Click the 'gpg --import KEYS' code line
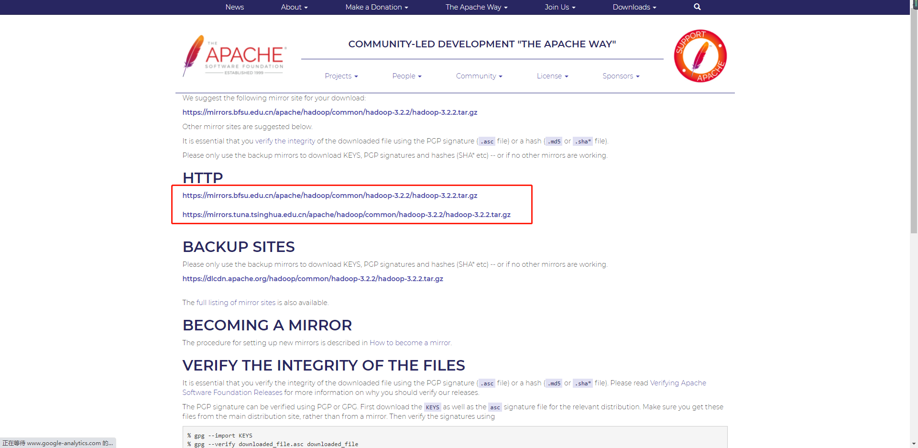The height and width of the screenshot is (448, 918). 220,436
